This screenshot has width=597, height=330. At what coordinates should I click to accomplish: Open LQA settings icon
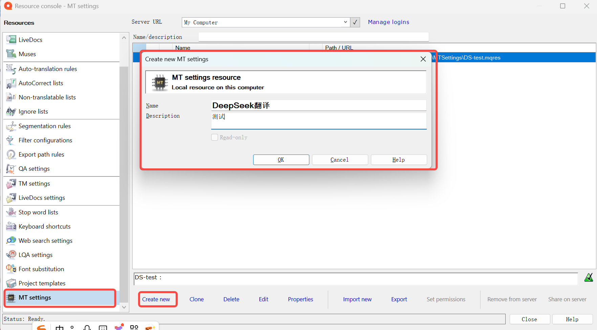11,255
